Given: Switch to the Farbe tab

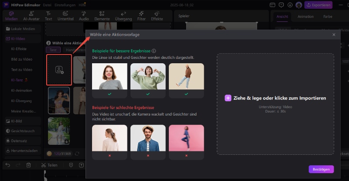Looking at the screenshot, I should click(328, 17).
